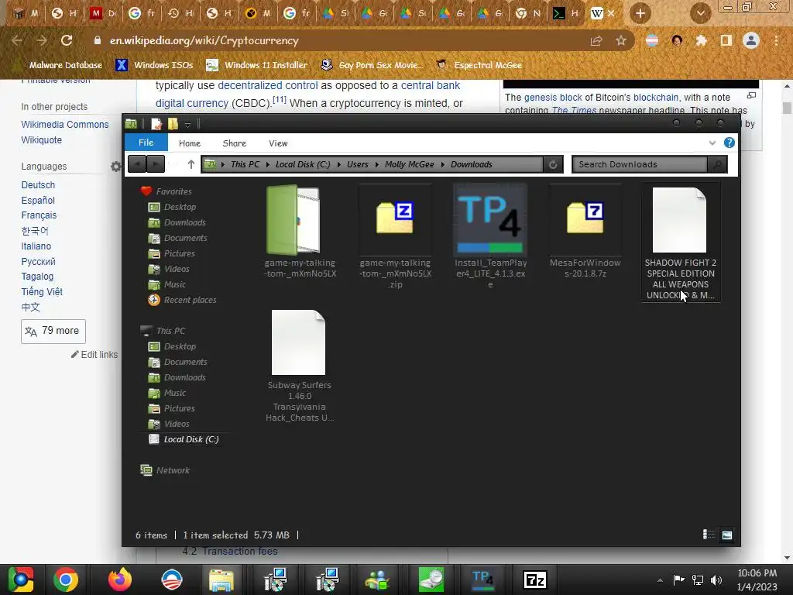Image resolution: width=793 pixels, height=595 pixels.
Task: Open the game-my-talking-tom folder in Downloads
Action: [x=300, y=232]
